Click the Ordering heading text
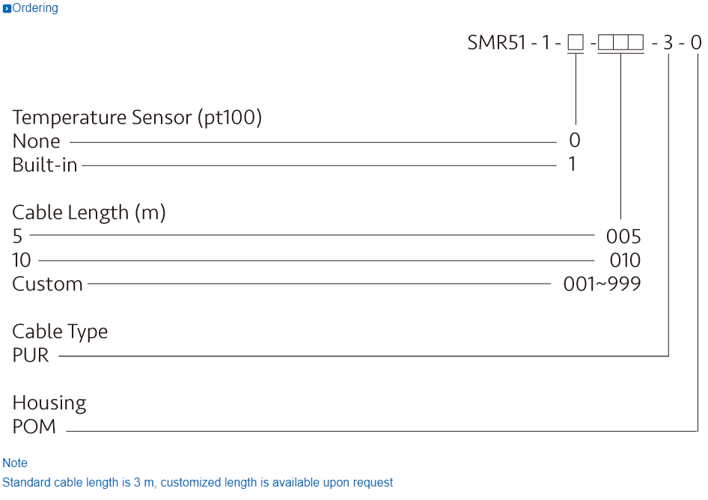Screen dimensions: 708x500 [35, 8]
